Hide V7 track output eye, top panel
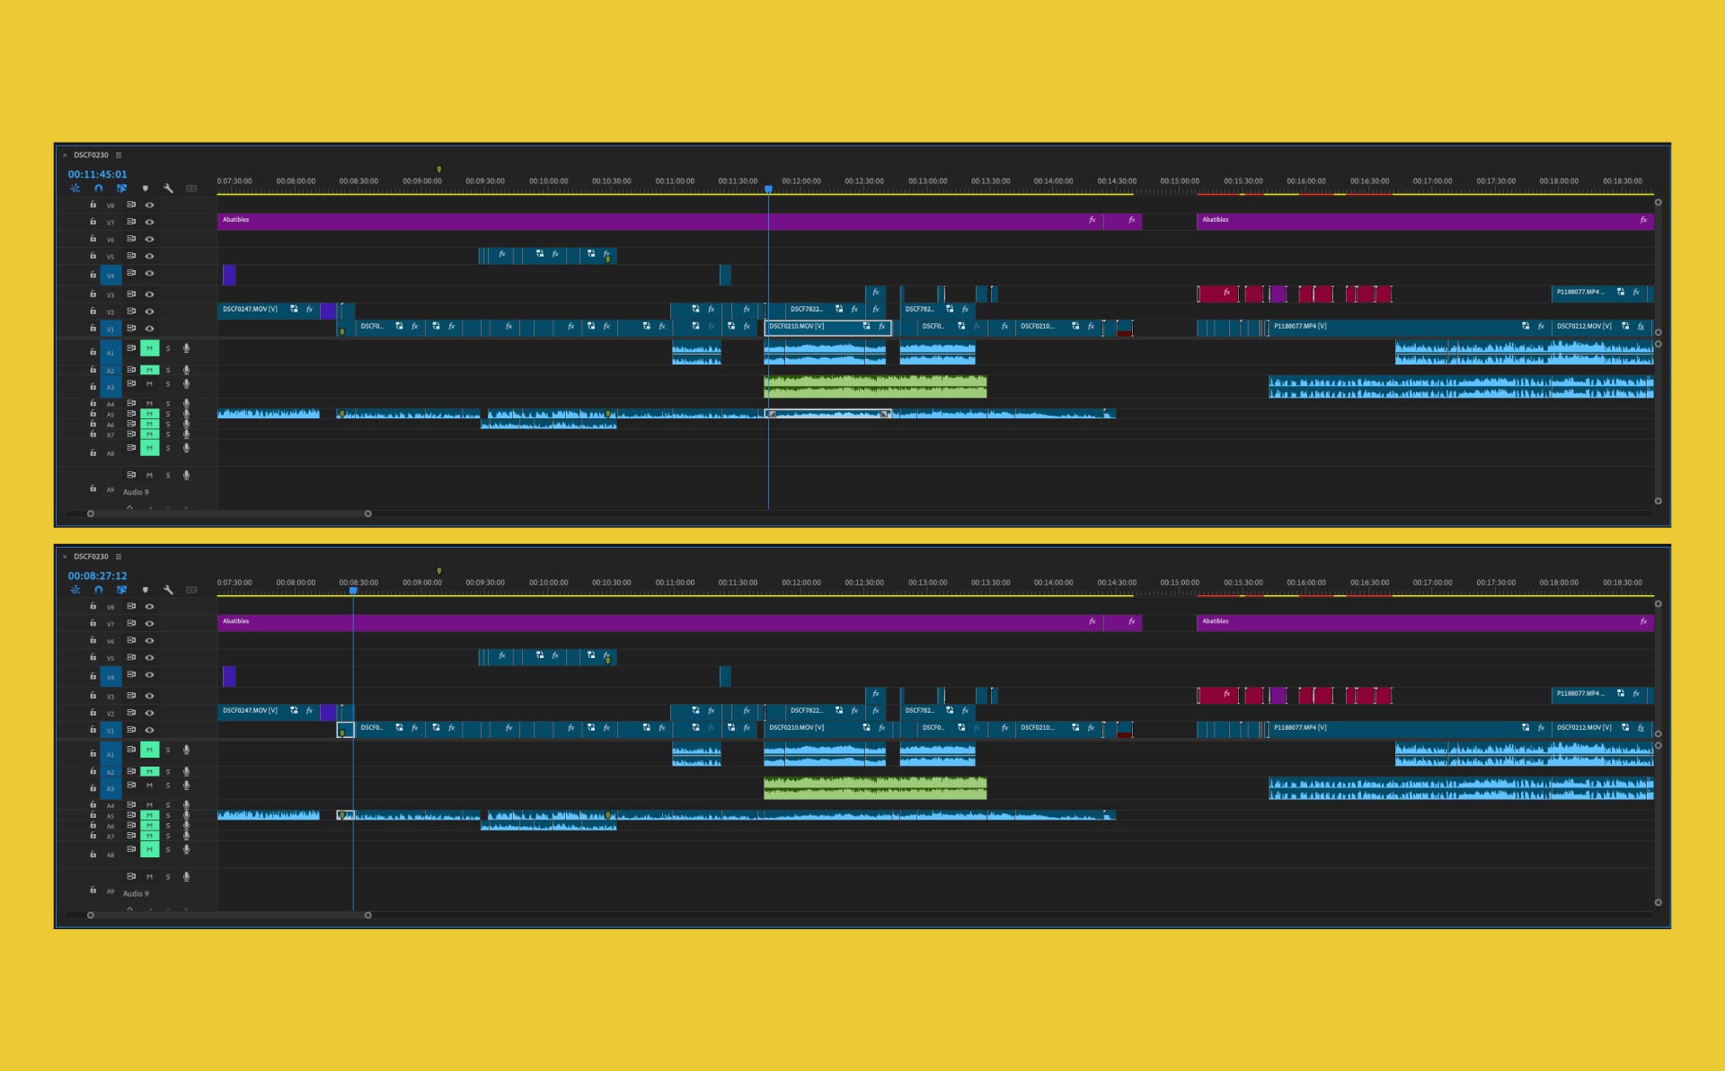1725x1071 pixels. coord(150,222)
